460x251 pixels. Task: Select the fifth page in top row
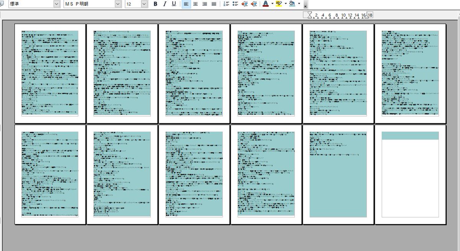338,73
